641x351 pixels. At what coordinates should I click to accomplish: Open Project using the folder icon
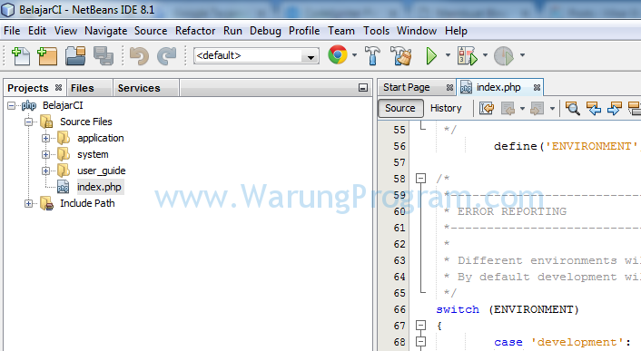75,55
